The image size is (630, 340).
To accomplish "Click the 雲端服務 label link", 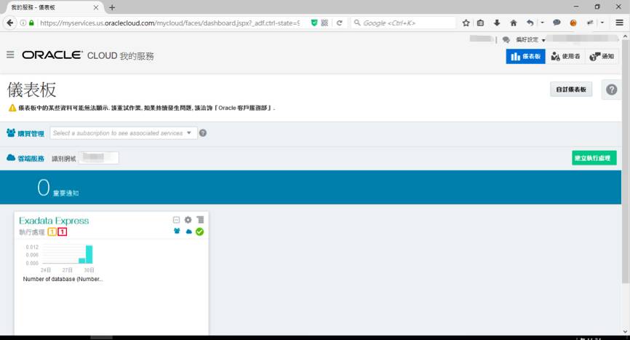I will click(x=31, y=158).
